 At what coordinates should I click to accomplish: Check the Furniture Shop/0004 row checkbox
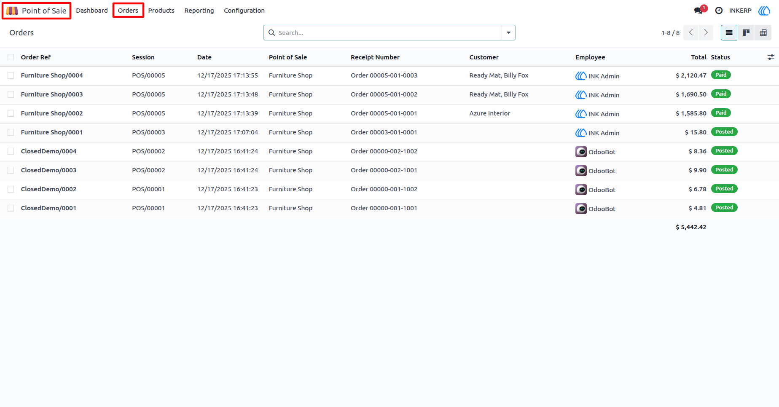[11, 75]
